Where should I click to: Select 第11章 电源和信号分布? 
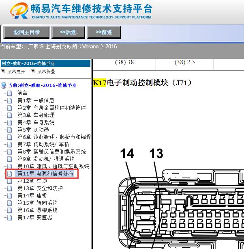(45, 173)
